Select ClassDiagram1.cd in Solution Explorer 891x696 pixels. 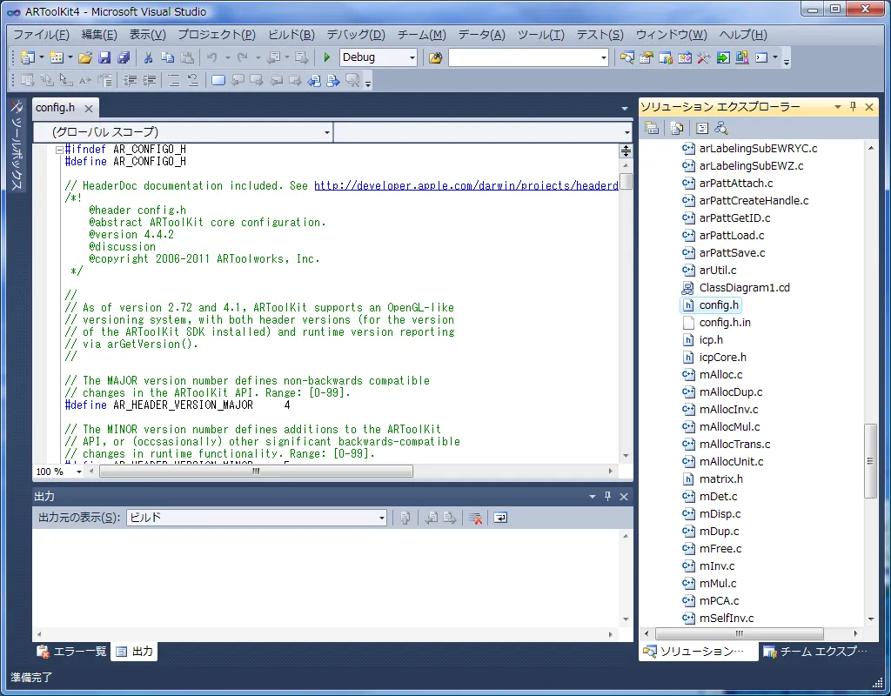tap(744, 287)
